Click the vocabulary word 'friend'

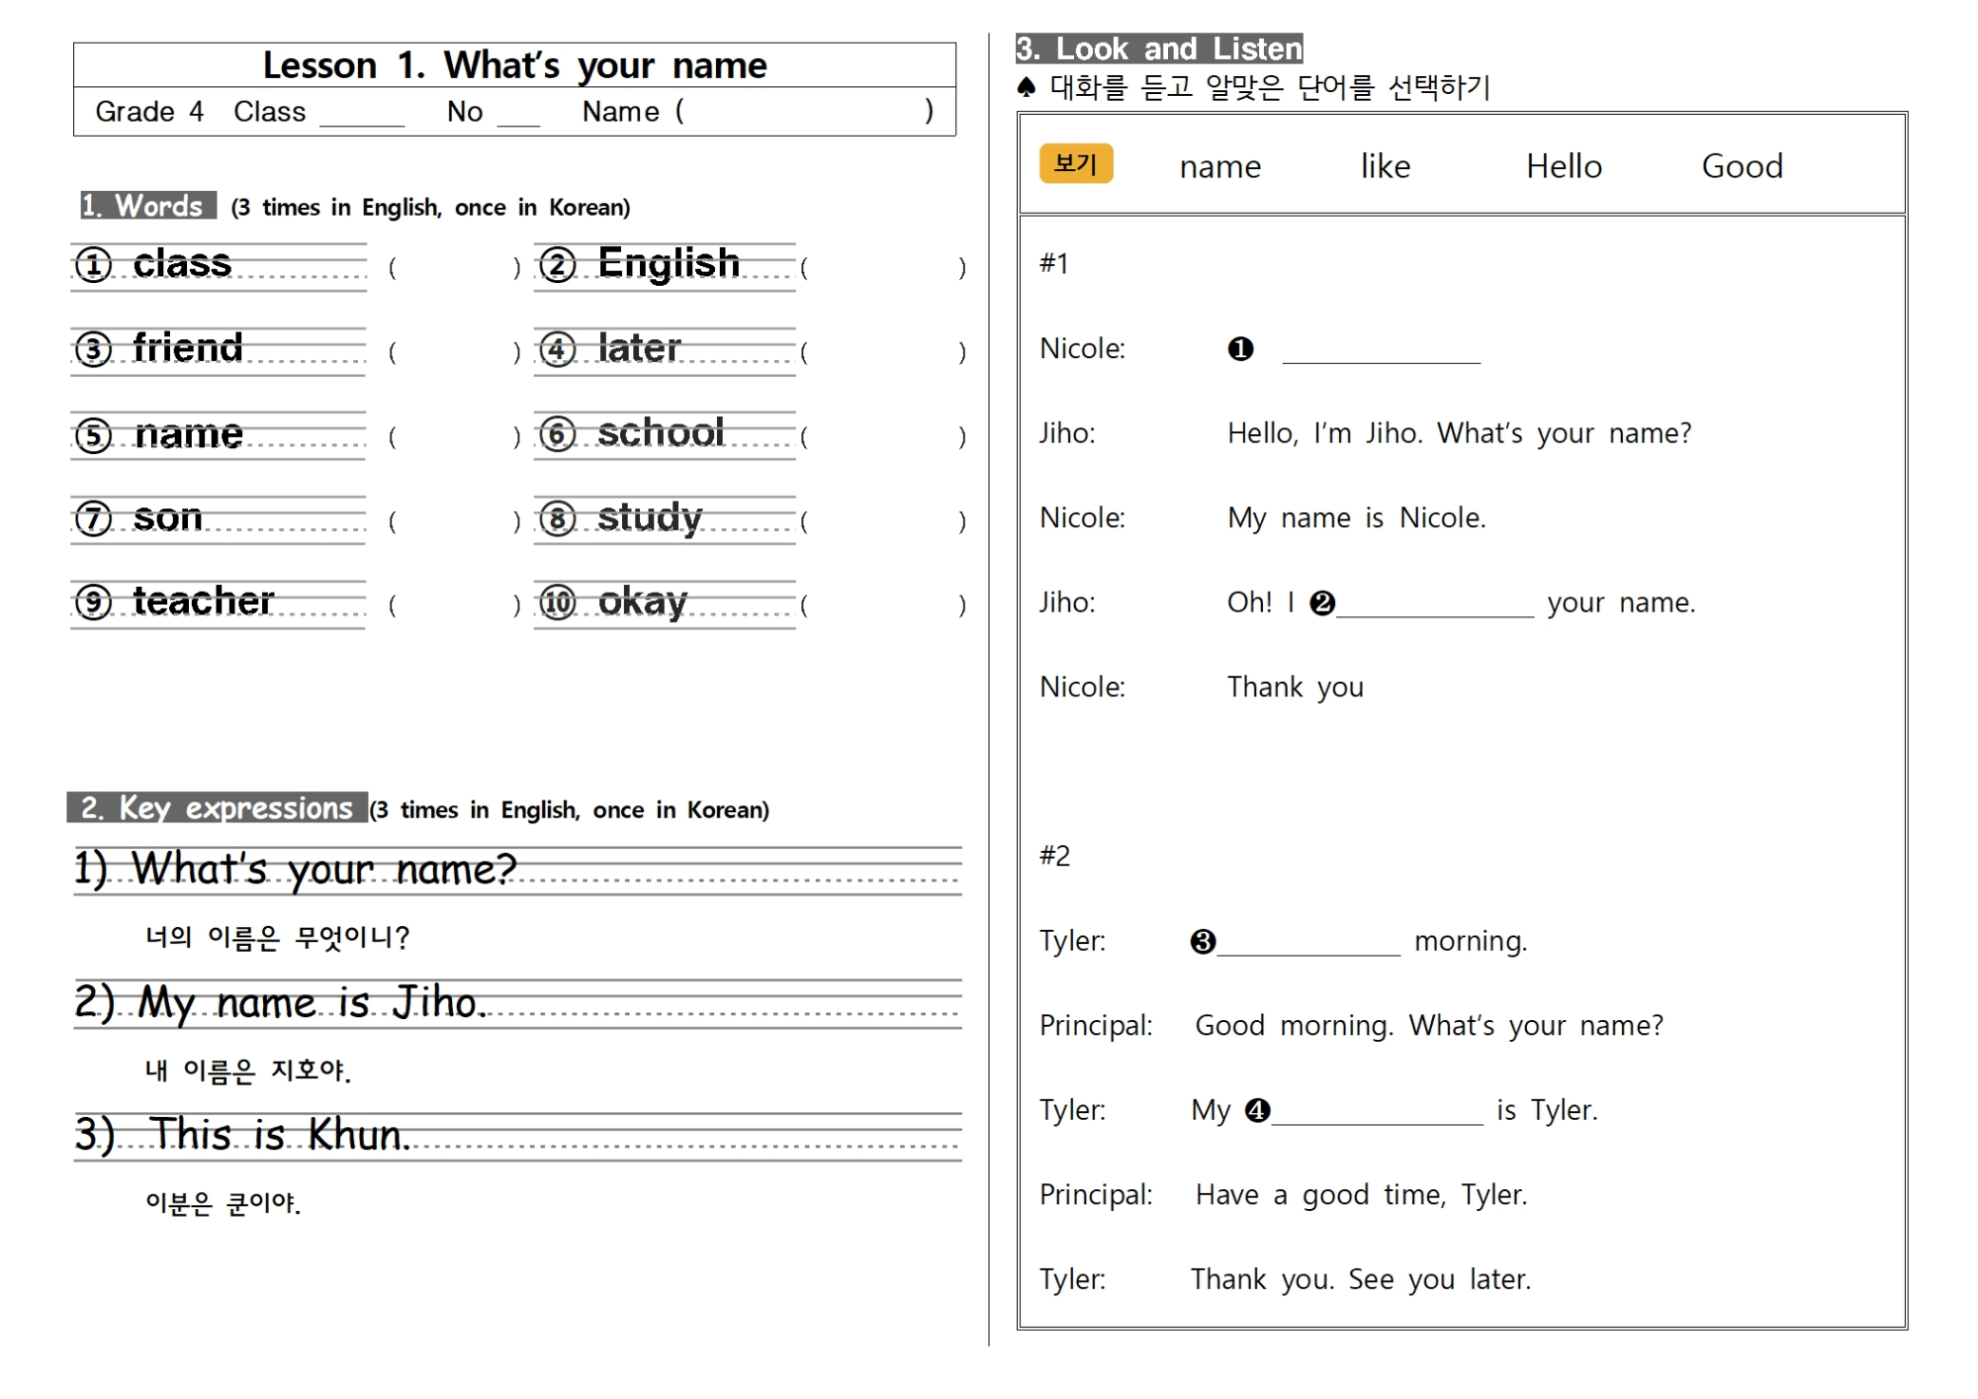[x=188, y=347]
